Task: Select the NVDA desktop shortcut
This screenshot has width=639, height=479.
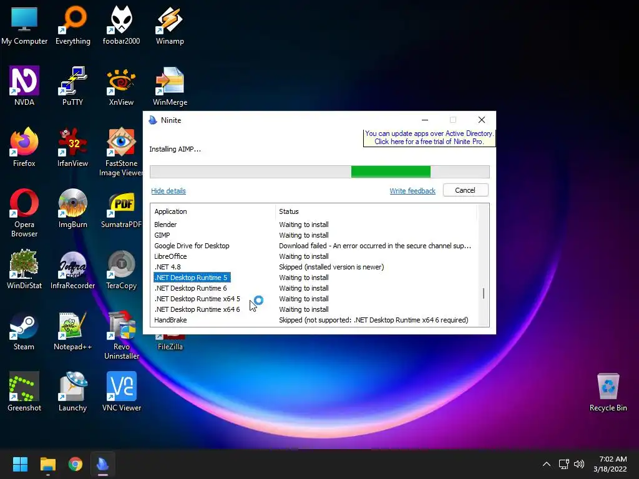Action: click(x=24, y=86)
